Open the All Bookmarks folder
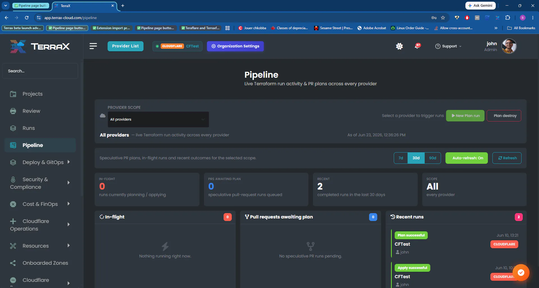The image size is (539, 288). (521, 28)
